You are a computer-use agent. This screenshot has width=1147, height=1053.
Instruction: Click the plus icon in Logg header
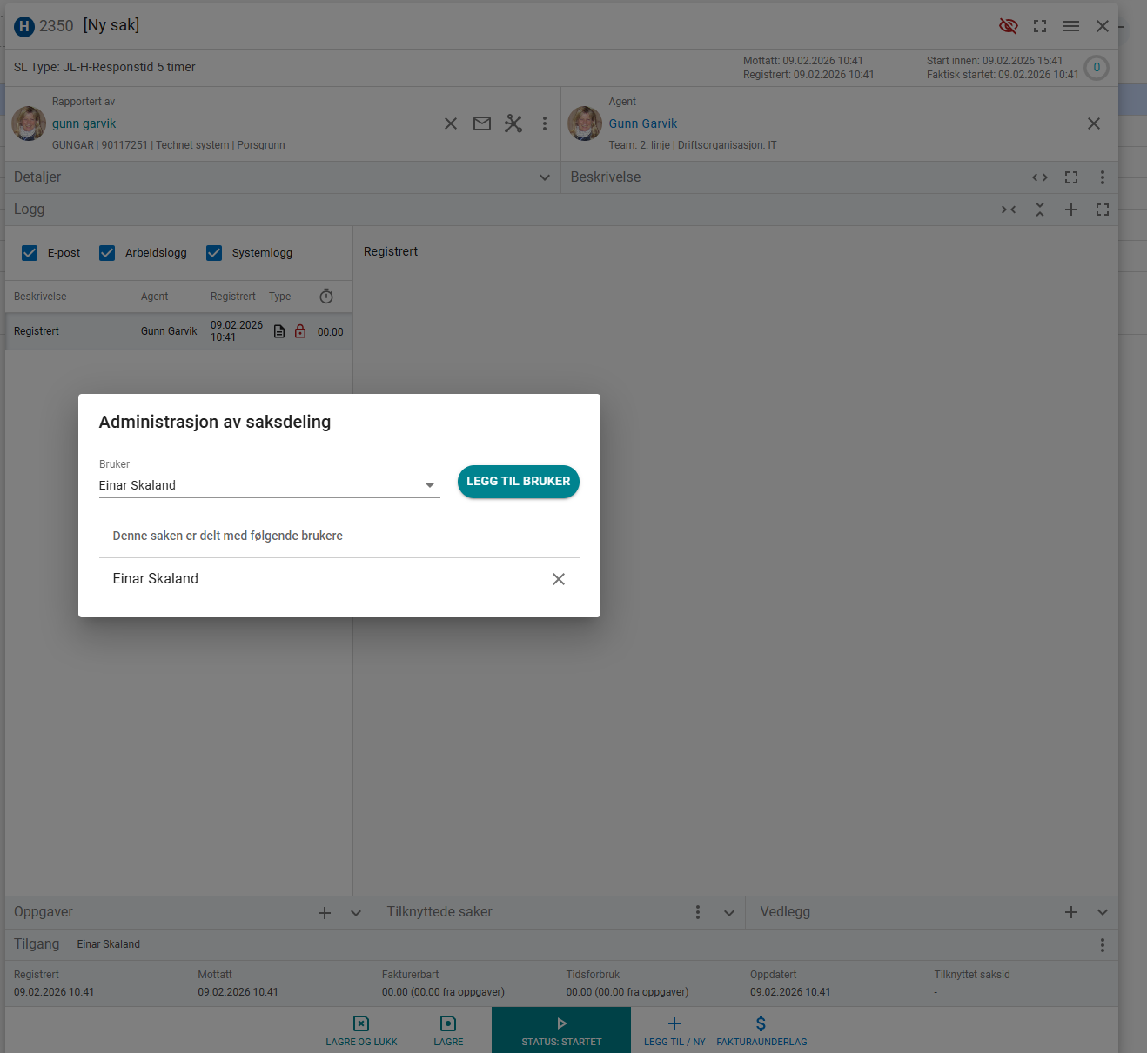(x=1071, y=210)
